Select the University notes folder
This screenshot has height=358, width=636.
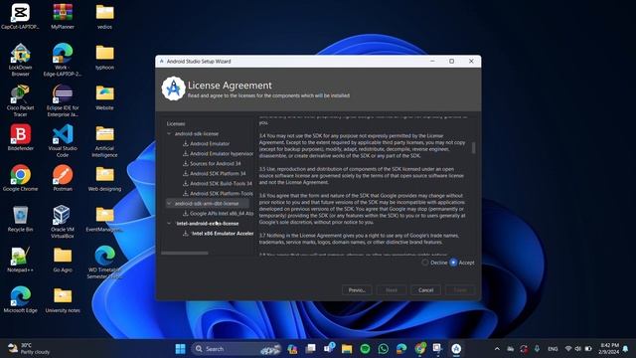tap(63, 300)
